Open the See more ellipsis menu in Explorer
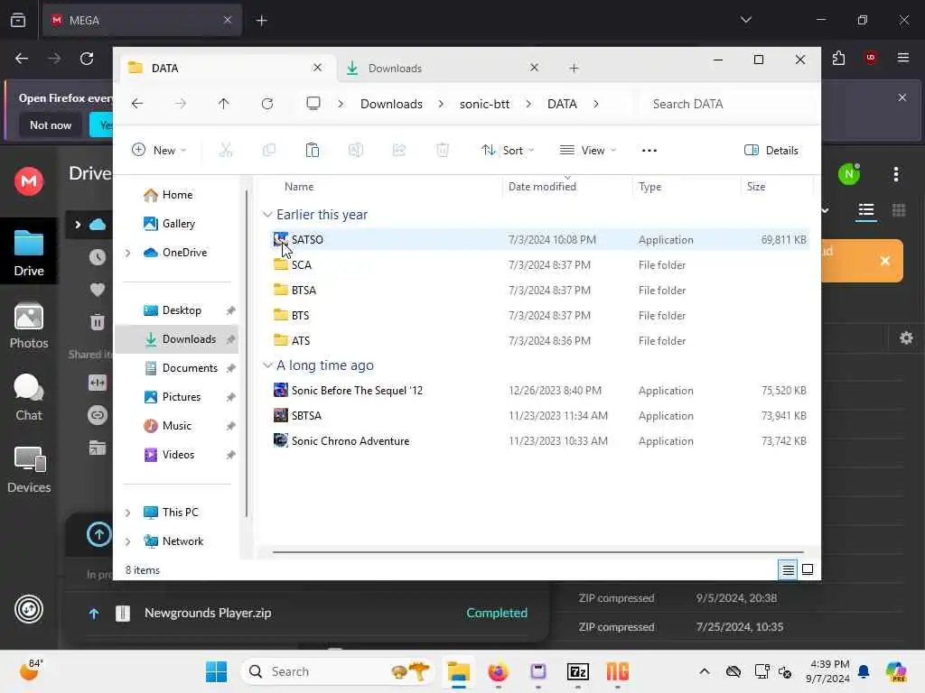This screenshot has width=925, height=693. click(x=649, y=151)
